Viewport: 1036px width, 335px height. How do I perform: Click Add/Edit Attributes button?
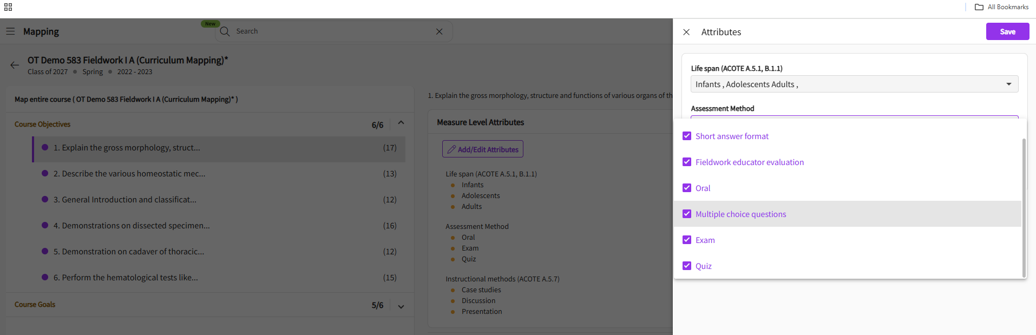tap(483, 149)
